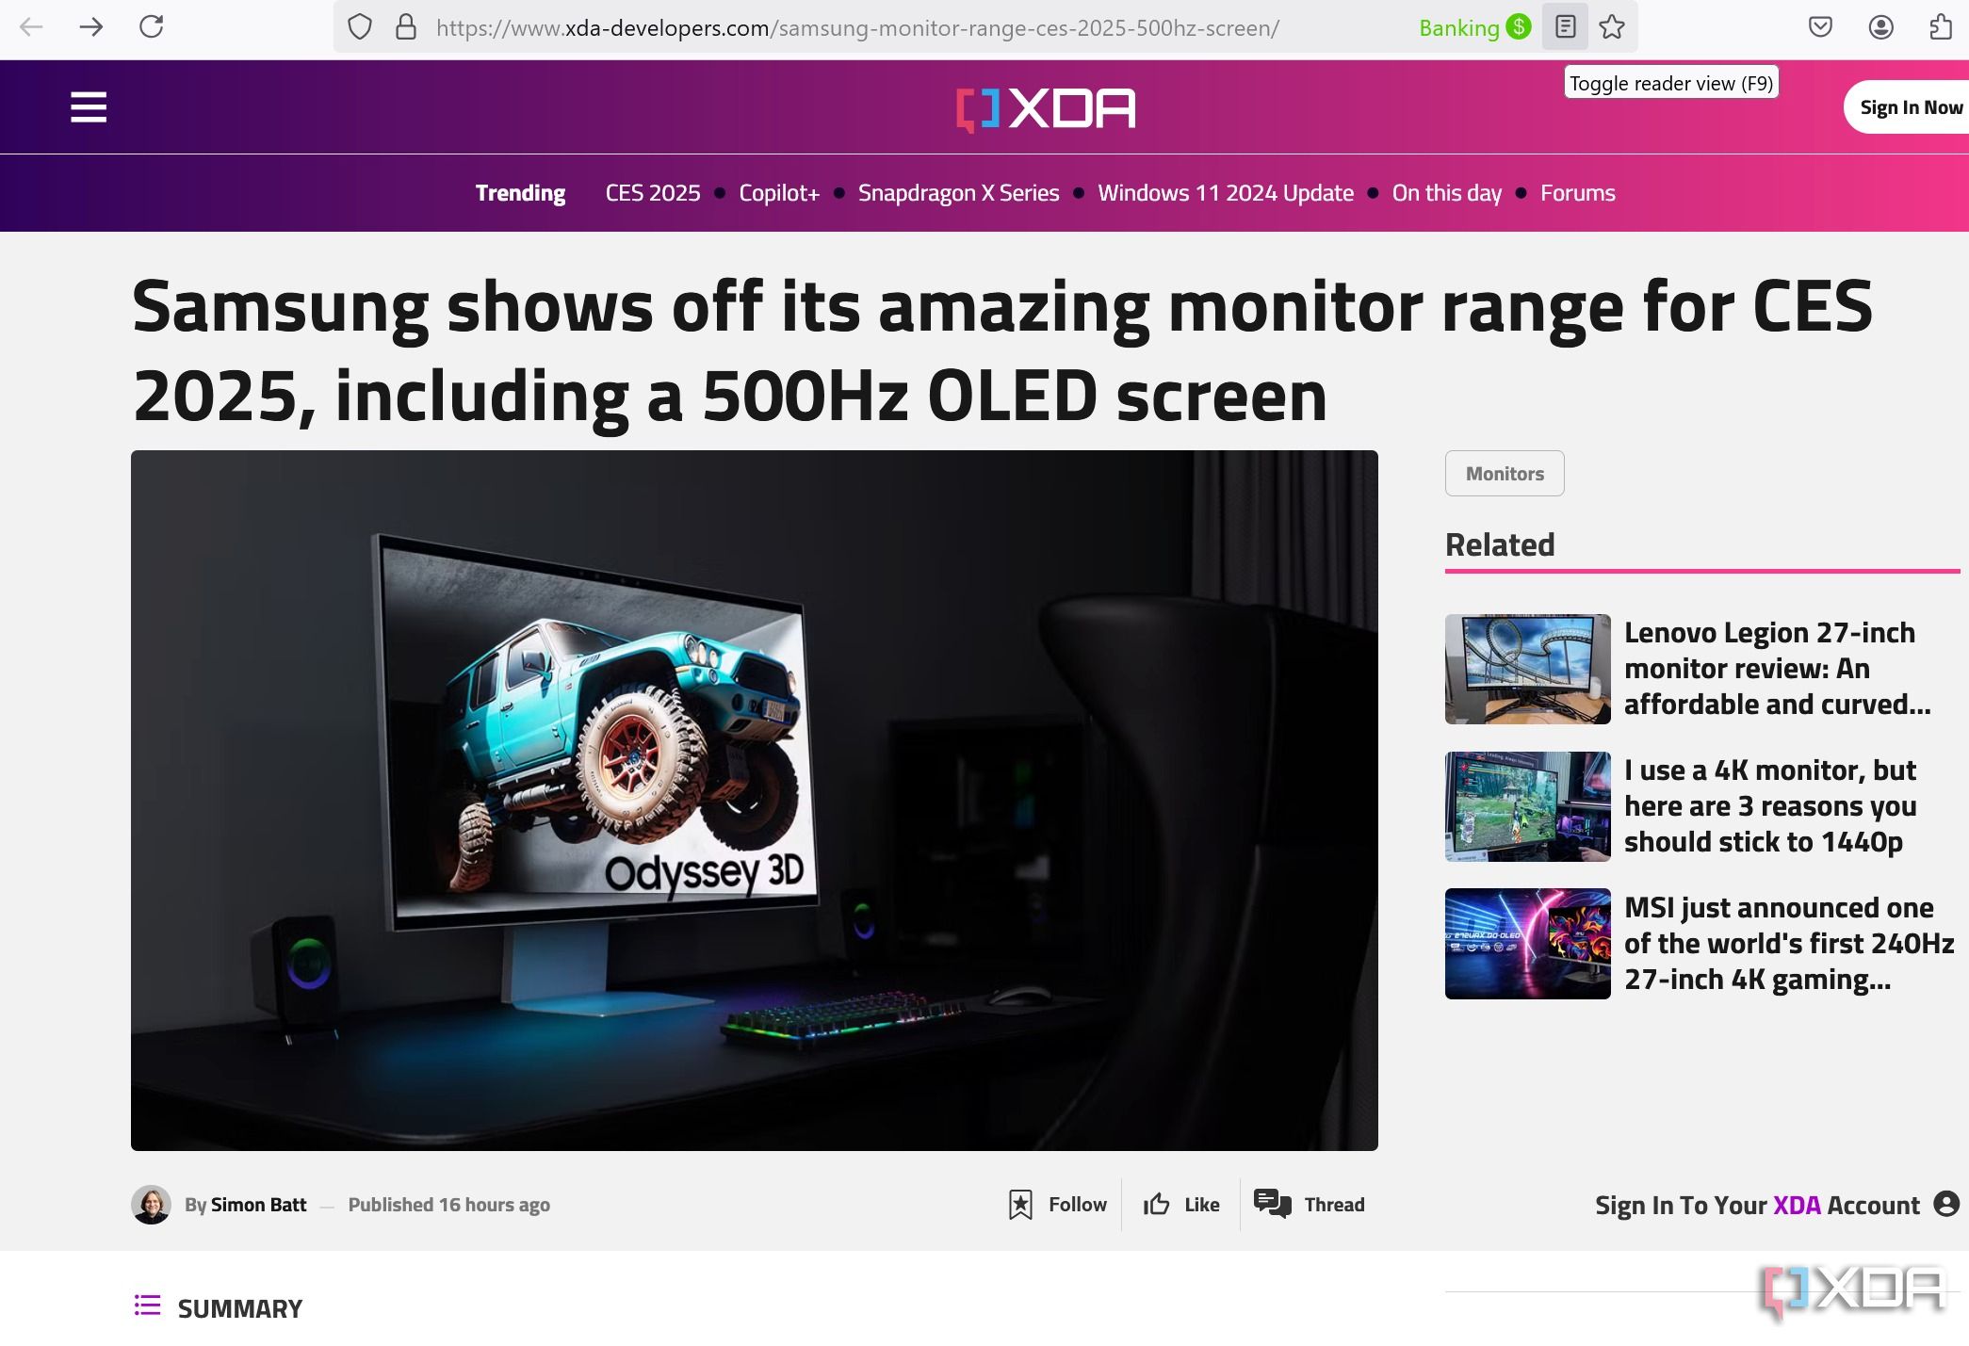Viewport: 1969px width, 1346px height.
Task: Open the Firefox account icon
Action: pyautogui.click(x=1880, y=27)
